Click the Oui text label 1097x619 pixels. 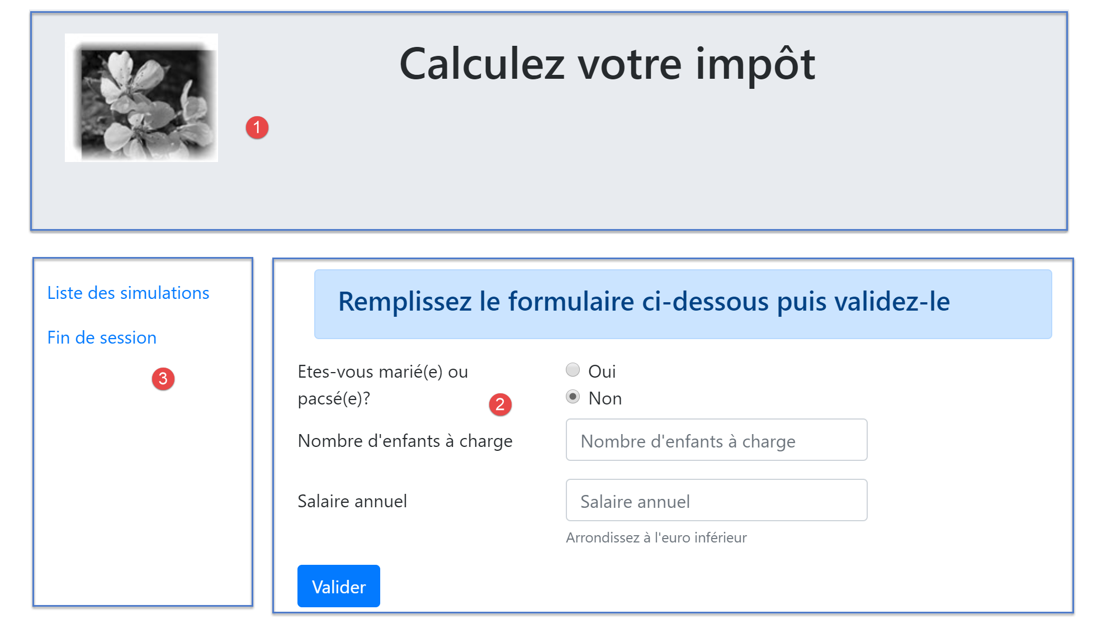coord(602,371)
